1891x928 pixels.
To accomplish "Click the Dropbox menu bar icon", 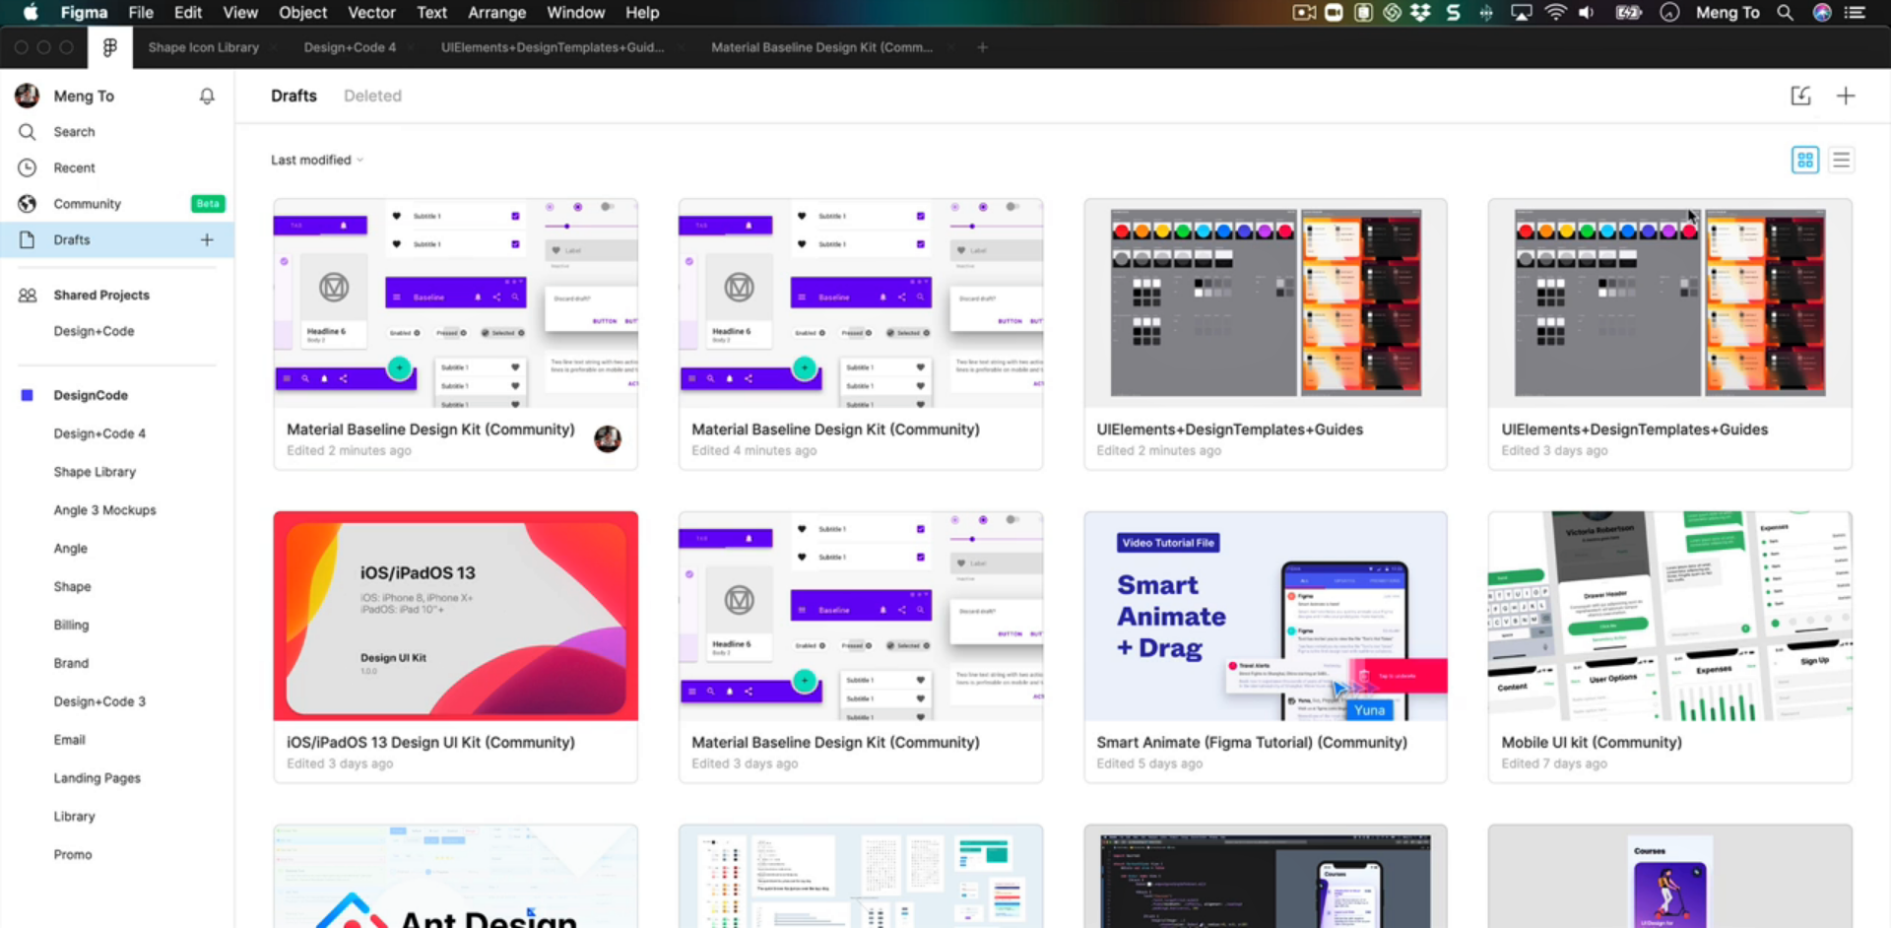I will point(1420,12).
